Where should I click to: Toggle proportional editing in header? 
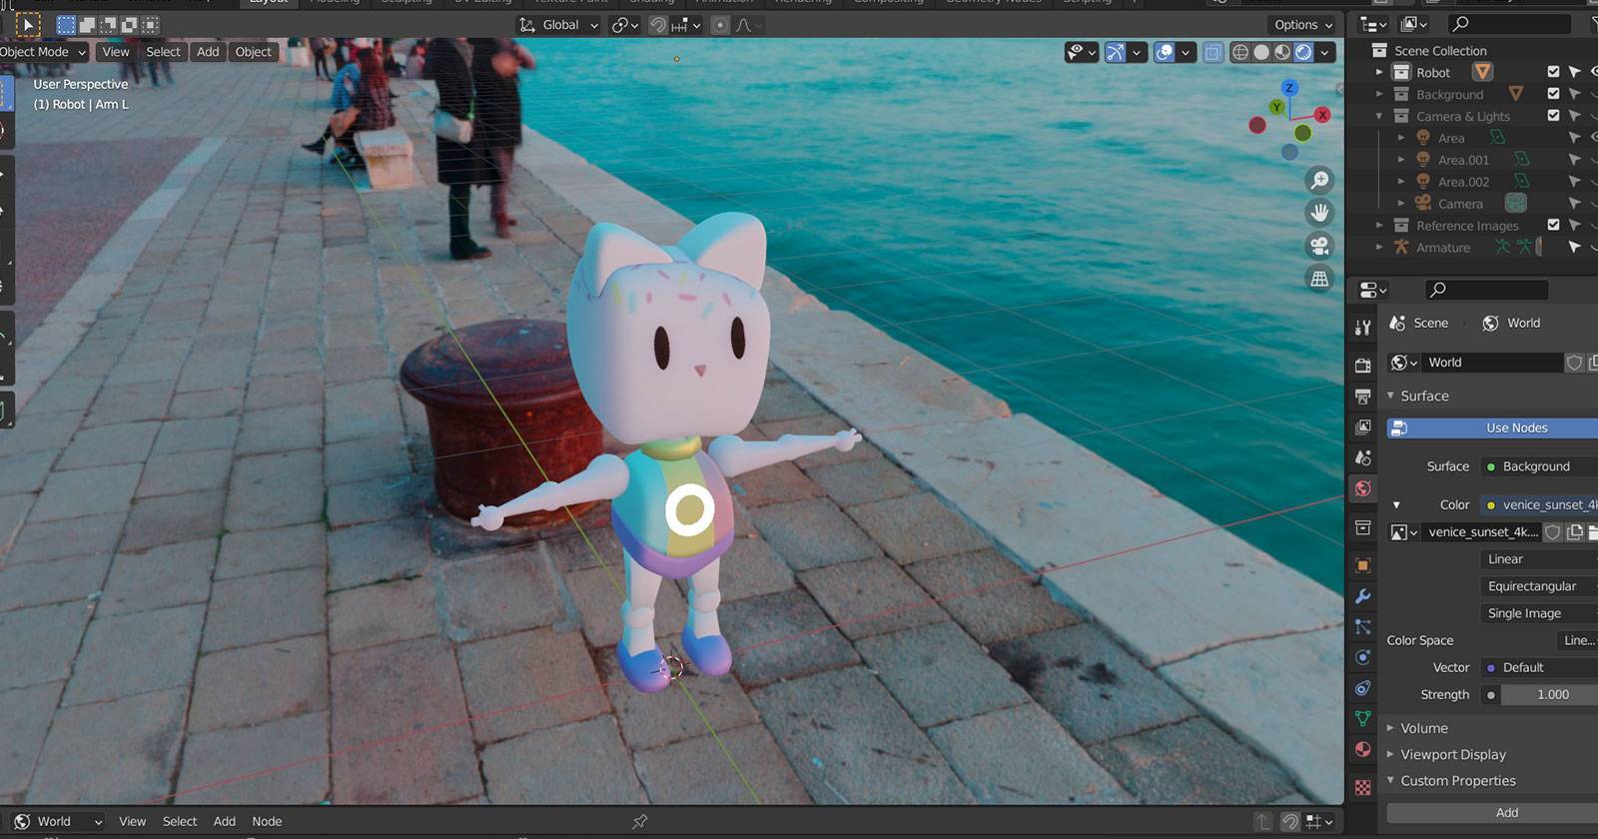click(x=720, y=25)
